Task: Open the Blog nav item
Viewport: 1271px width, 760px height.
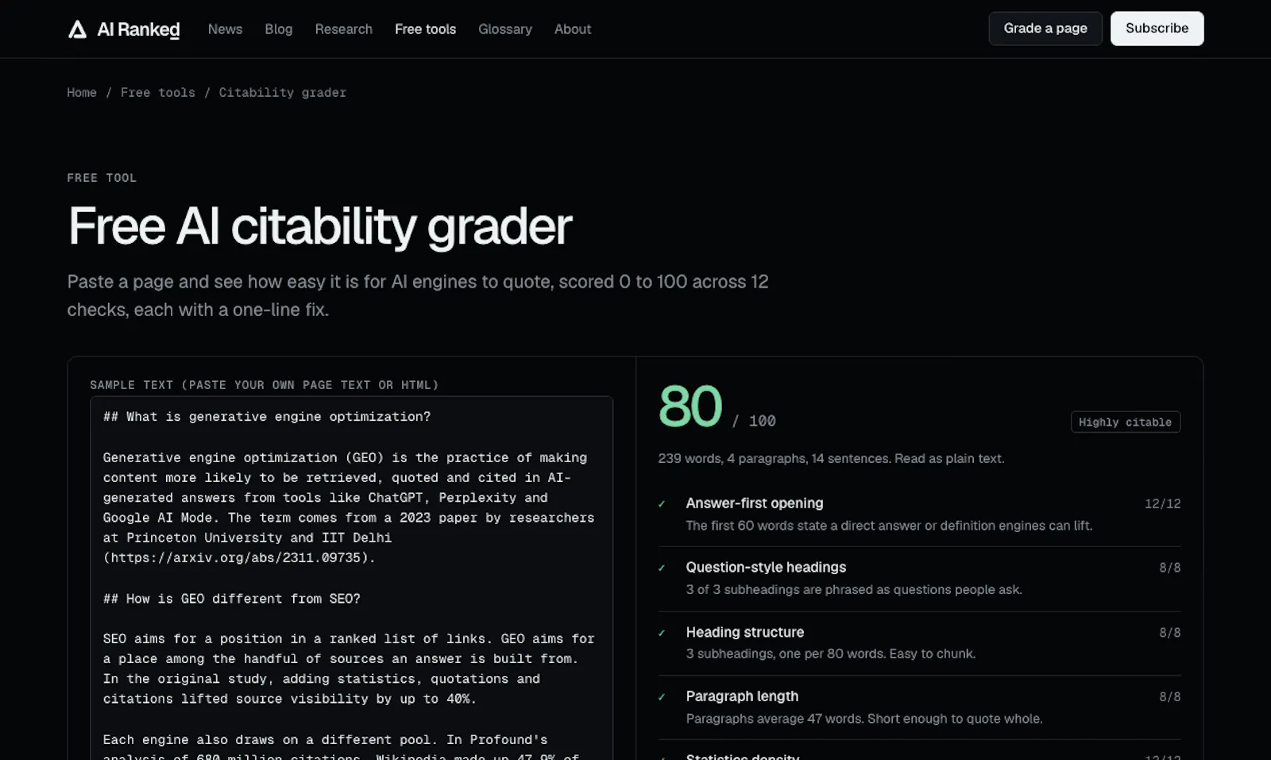Action: 278,29
